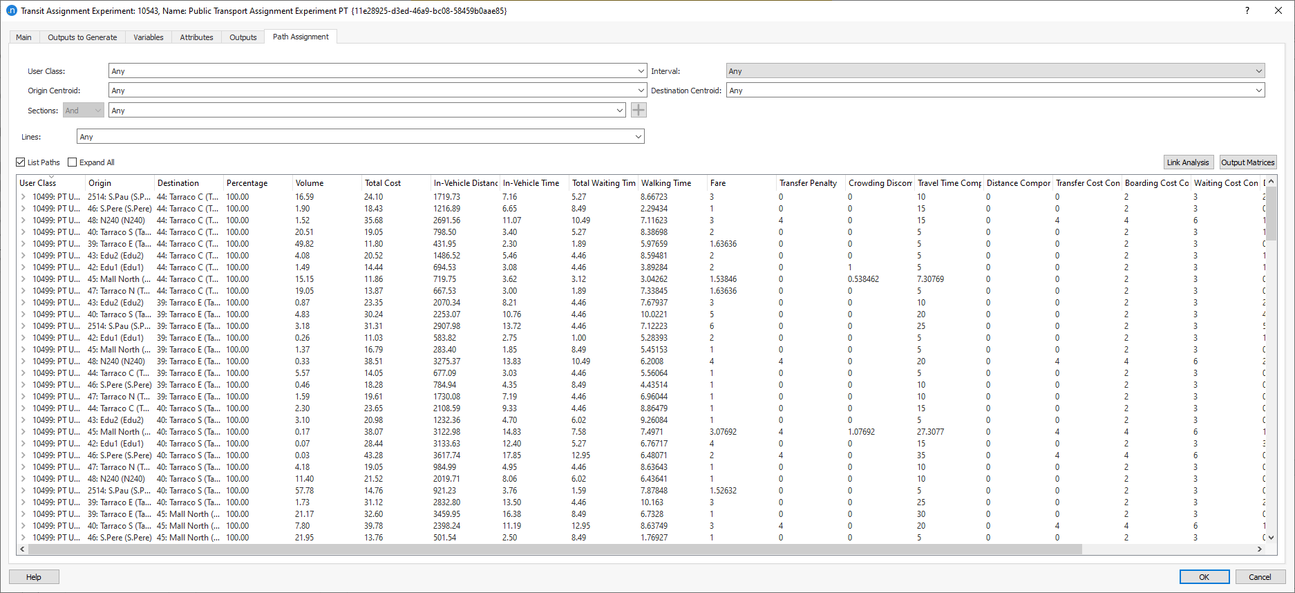Switch to the Outputs tab

(x=243, y=37)
